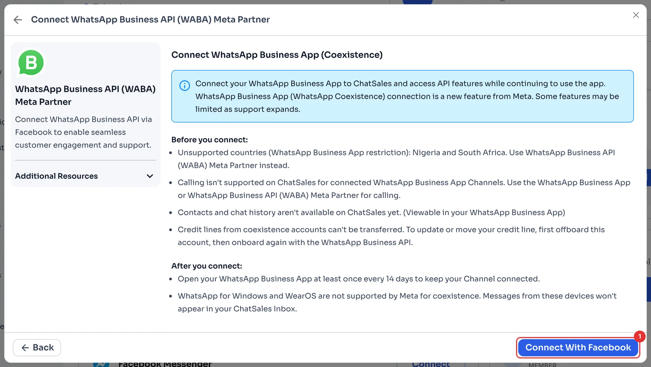Image resolution: width=651 pixels, height=367 pixels.
Task: Click the 'Calling isn't supported on ChatSales' bullet
Action: click(x=404, y=189)
